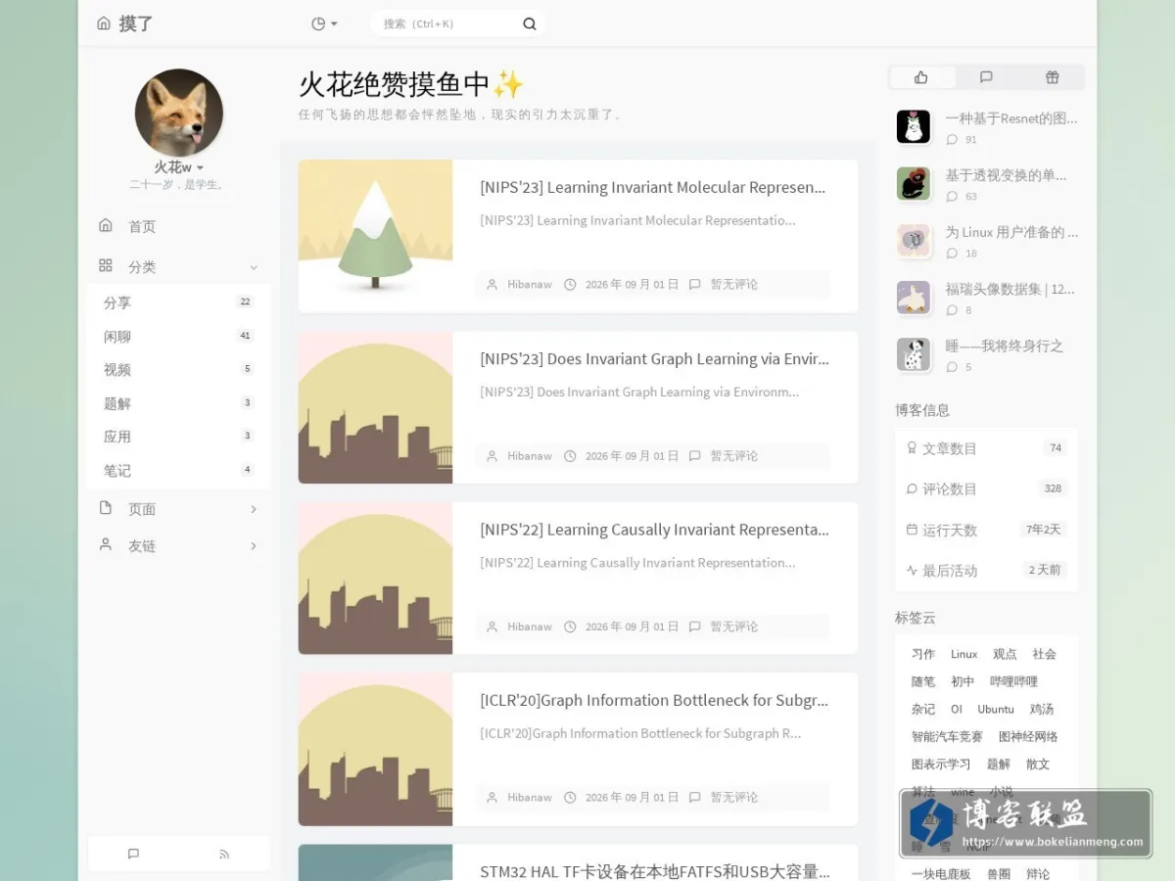Click the comment icon beside count 91
Viewport: 1175px width, 881px height.
tap(952, 140)
